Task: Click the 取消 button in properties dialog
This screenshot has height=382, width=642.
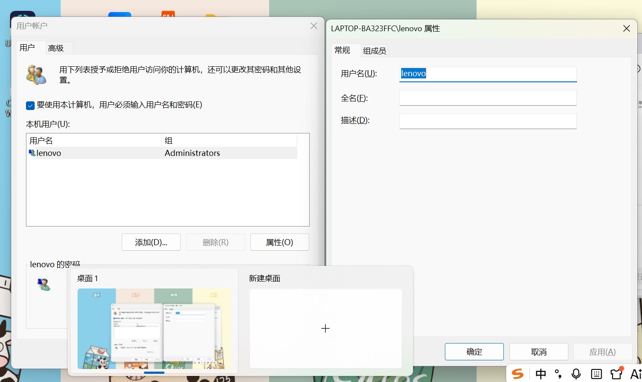Action: click(539, 352)
